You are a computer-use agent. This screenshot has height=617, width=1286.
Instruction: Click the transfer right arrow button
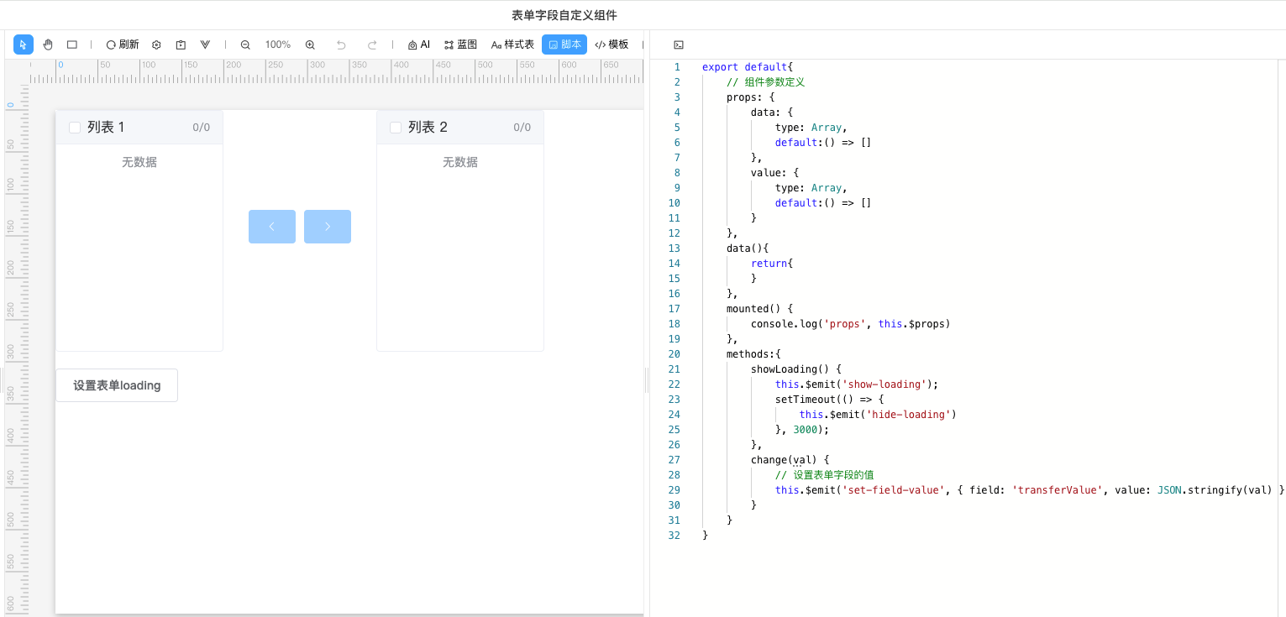click(328, 227)
